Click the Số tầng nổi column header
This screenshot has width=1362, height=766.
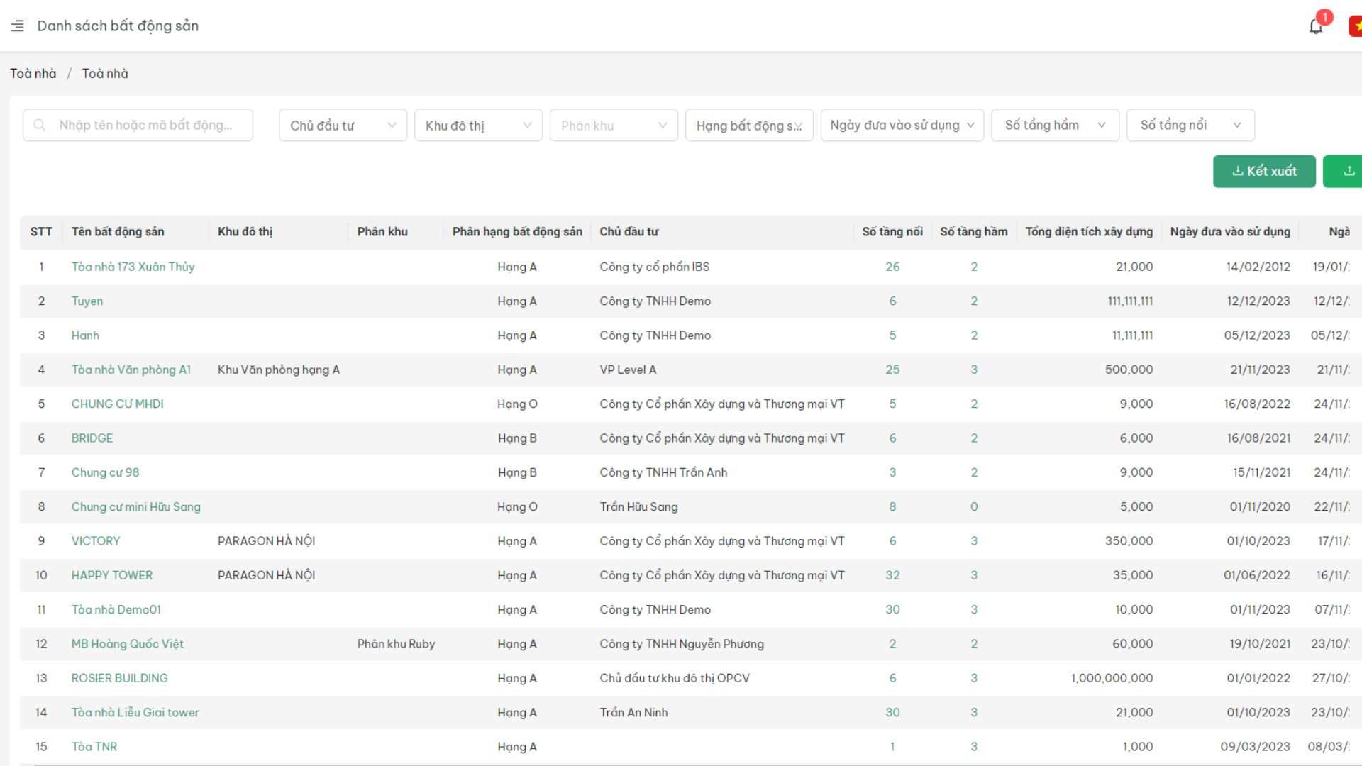click(892, 232)
